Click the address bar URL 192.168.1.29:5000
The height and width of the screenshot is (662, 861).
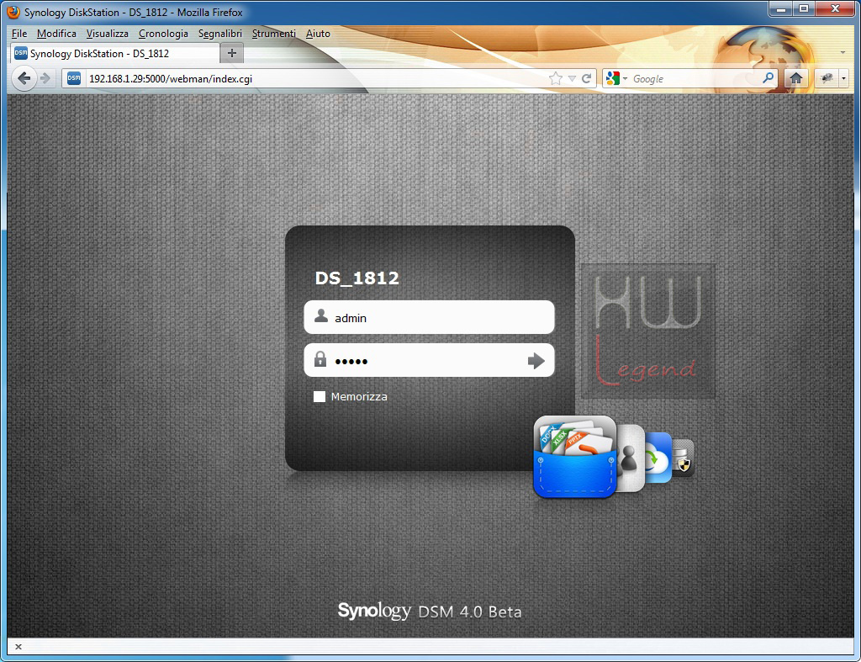pyautogui.click(x=170, y=78)
